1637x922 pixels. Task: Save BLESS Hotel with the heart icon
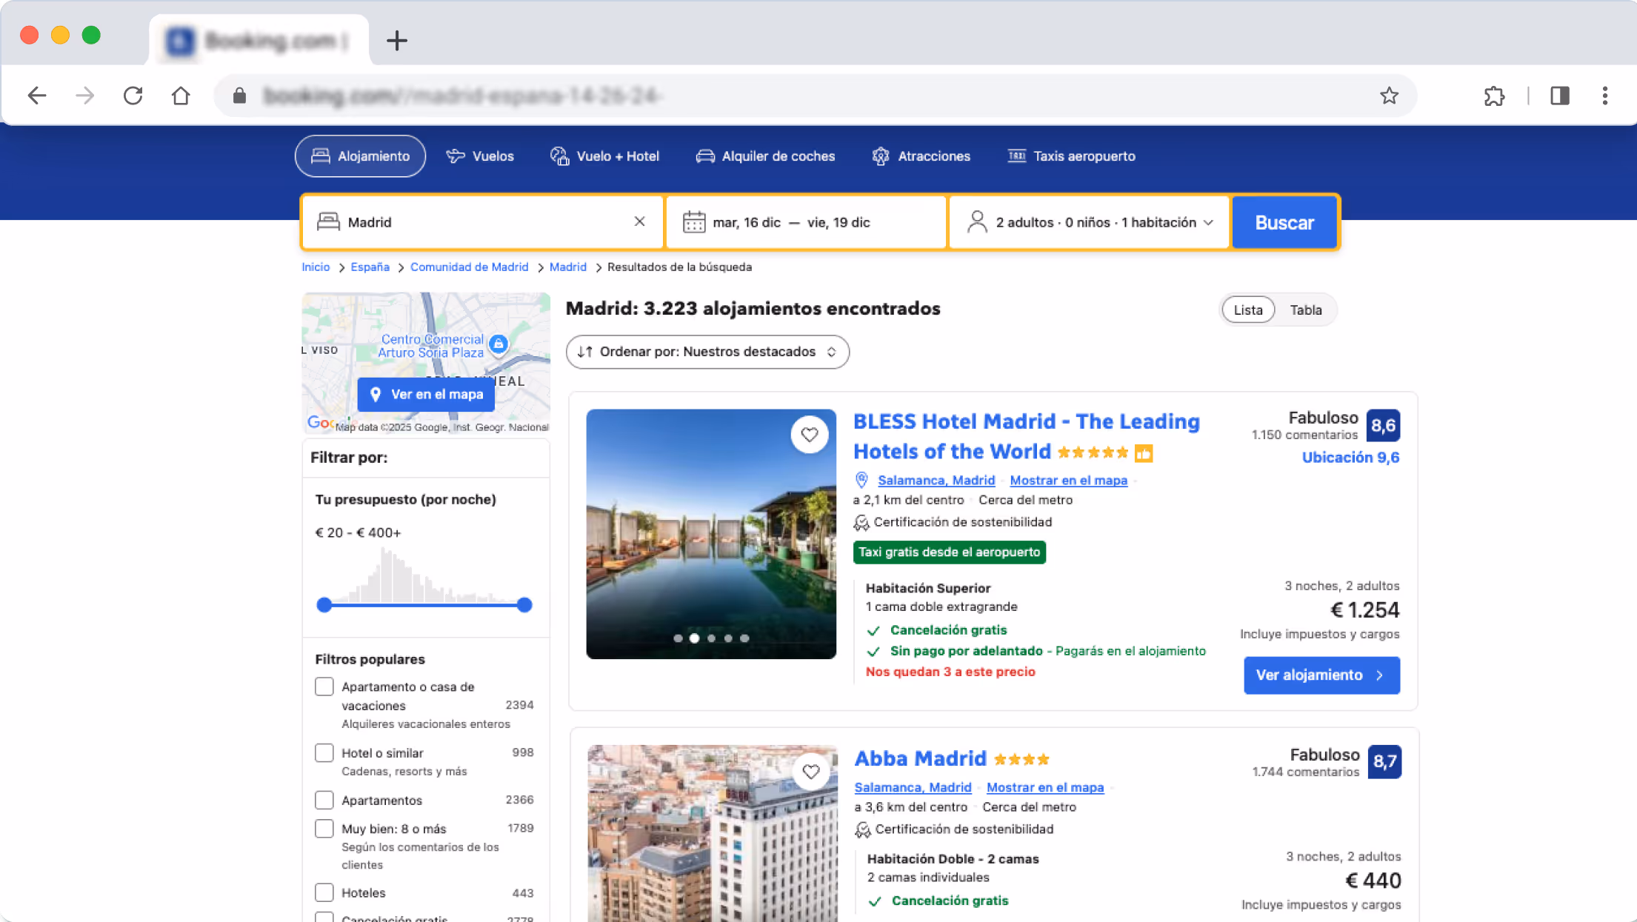(x=810, y=435)
